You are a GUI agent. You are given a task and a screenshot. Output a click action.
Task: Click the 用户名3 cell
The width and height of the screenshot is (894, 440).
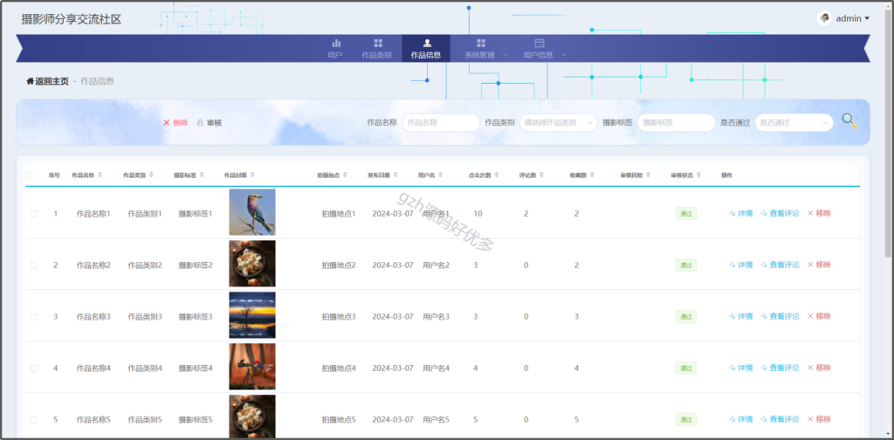tap(437, 317)
